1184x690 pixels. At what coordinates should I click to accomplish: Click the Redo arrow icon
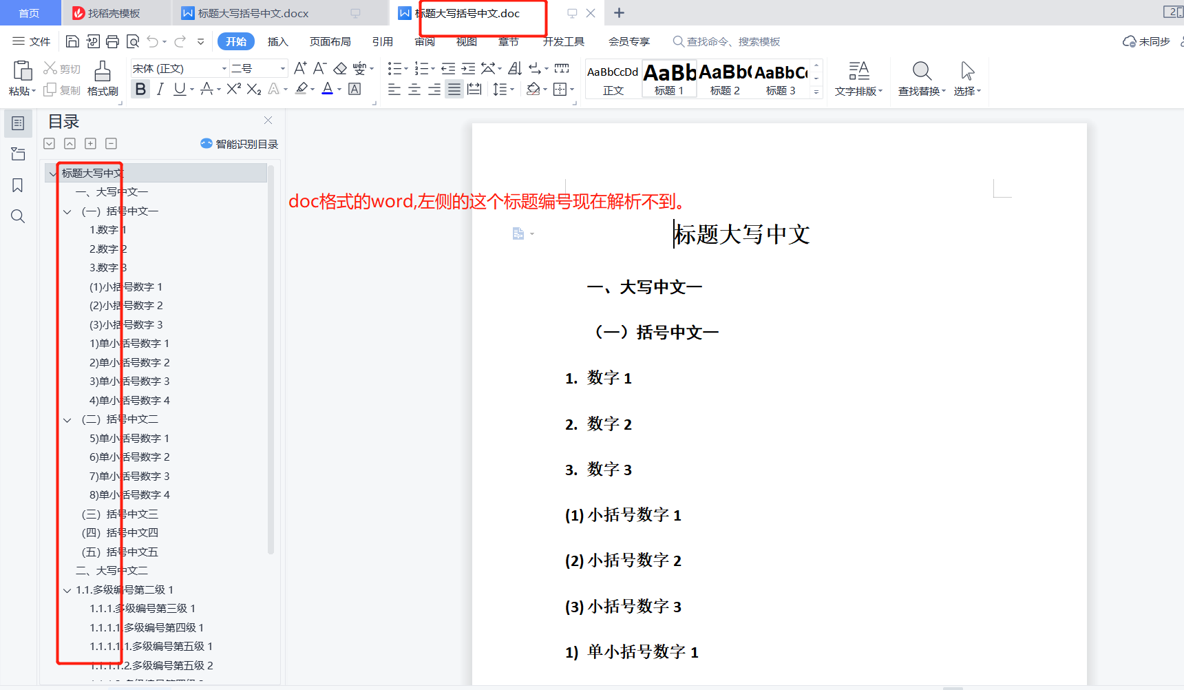[x=180, y=41]
